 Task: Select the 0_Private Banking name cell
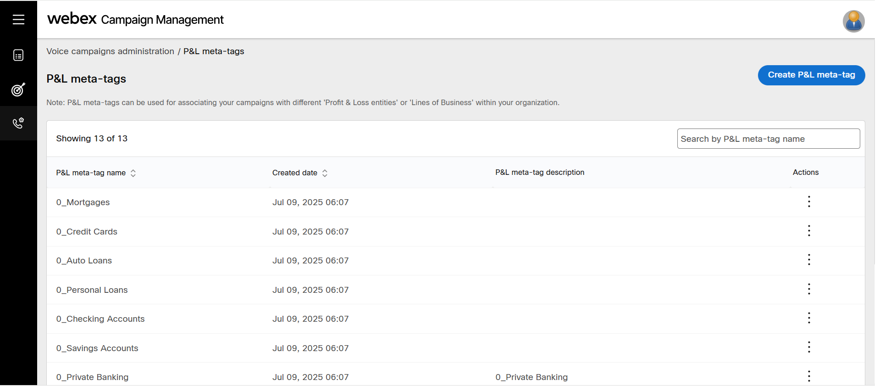(92, 377)
